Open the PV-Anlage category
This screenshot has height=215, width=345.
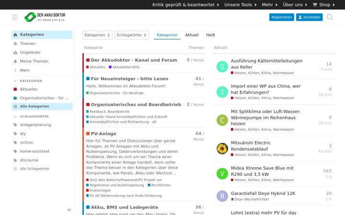(x=103, y=134)
